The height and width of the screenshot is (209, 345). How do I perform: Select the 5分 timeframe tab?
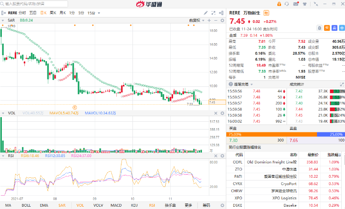[x=81, y=13]
